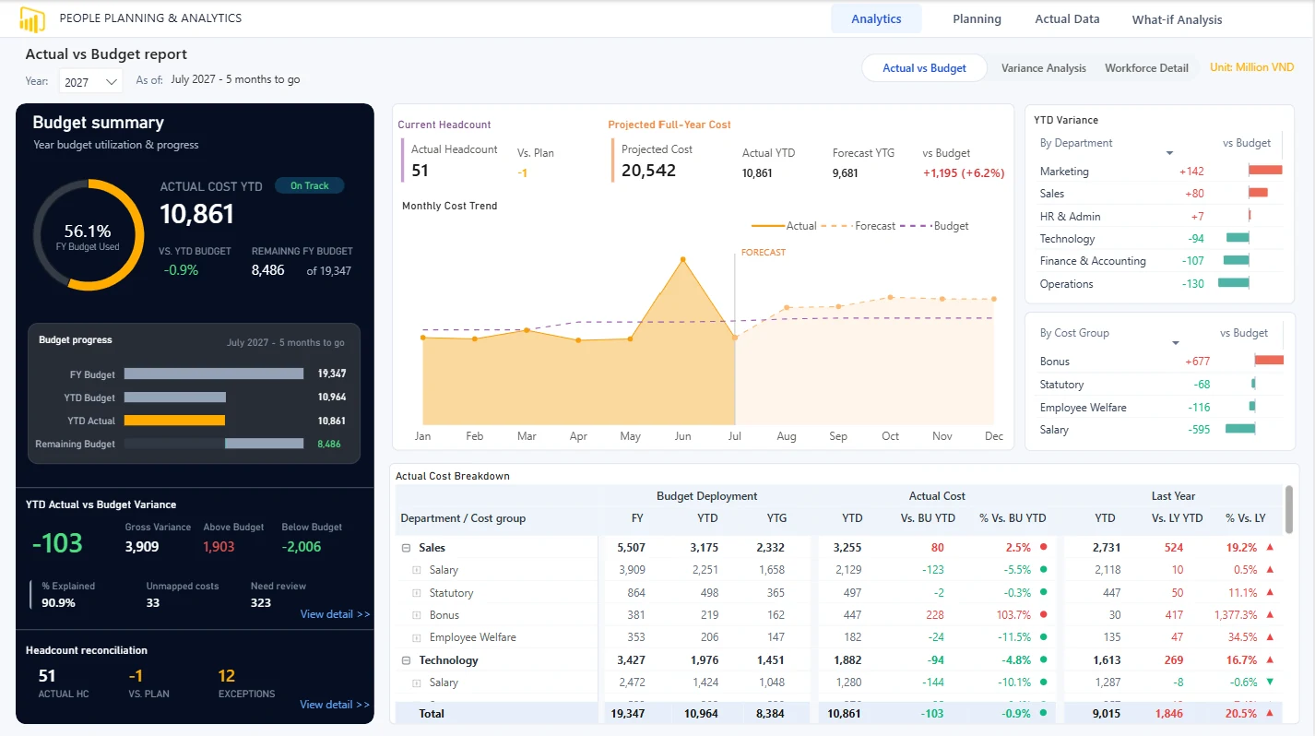This screenshot has height=736, width=1315.
Task: Click the On Track status badge
Action: (309, 185)
